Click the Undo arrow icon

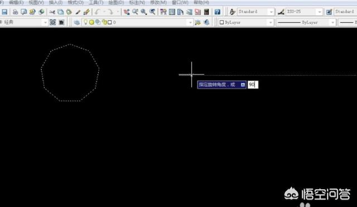pyautogui.click(x=98, y=12)
